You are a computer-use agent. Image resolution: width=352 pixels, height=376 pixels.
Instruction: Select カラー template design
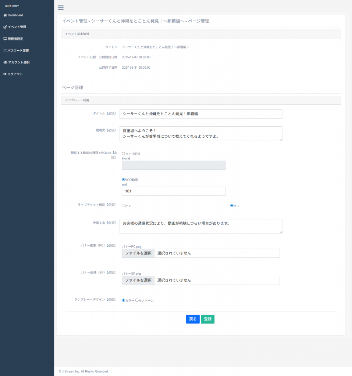click(123, 300)
